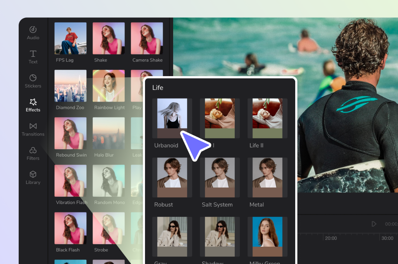Choose the Life I filter thumbnail

(x=220, y=118)
